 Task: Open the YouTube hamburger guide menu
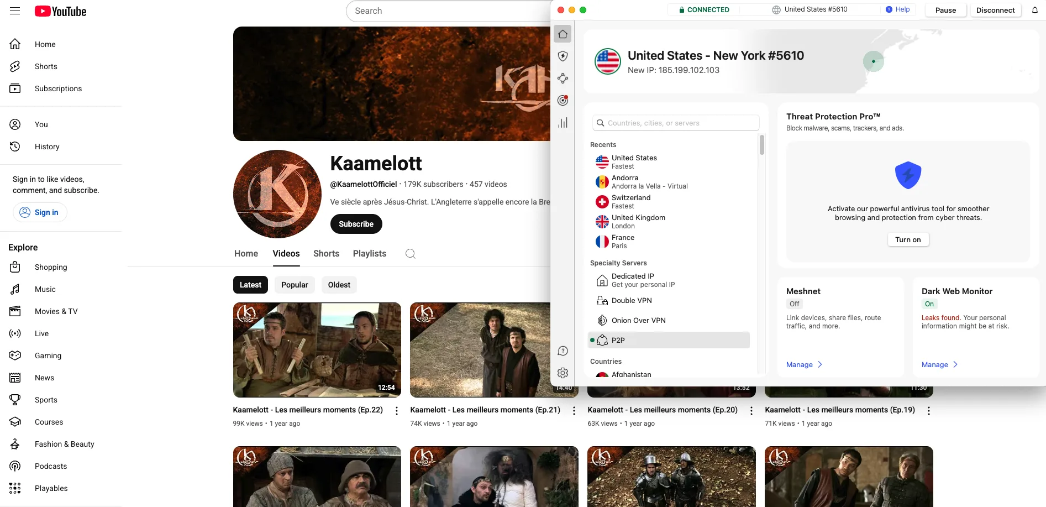[15, 11]
